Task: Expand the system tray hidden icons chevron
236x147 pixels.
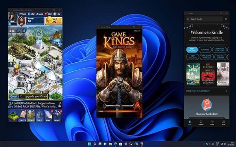Action: coord(204,144)
